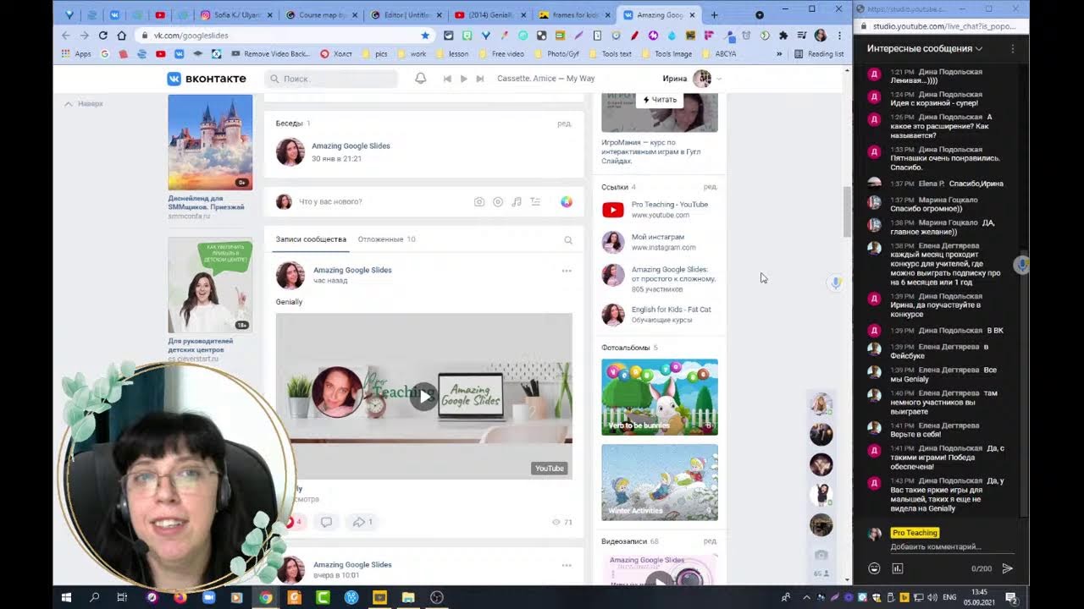
Task: Open the 'Winter Activities' photo album
Action: pos(660,482)
